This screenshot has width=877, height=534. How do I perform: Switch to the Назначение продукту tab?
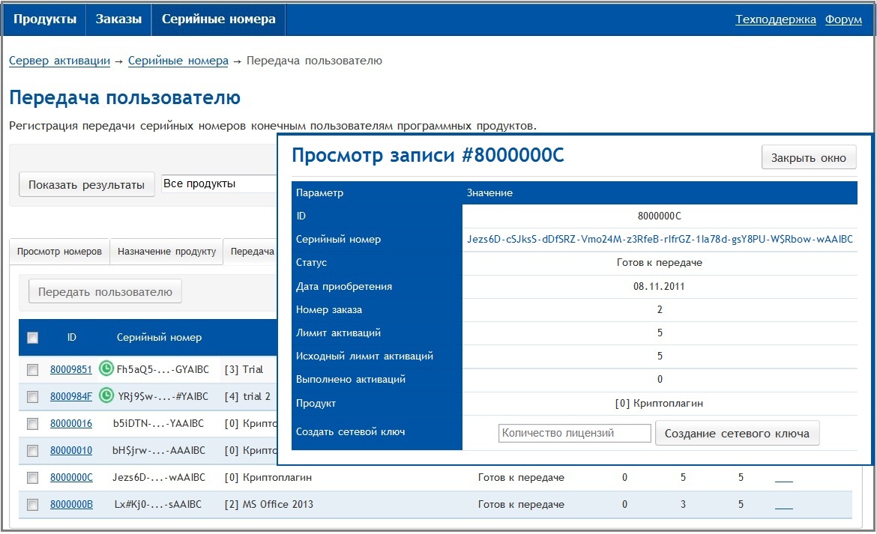coord(166,252)
